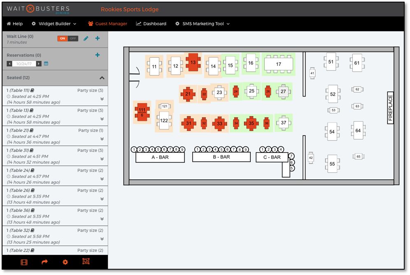Screen dimensions: 410x275
Task: Select hatched table 27 on the floor plan
Action: [283, 92]
